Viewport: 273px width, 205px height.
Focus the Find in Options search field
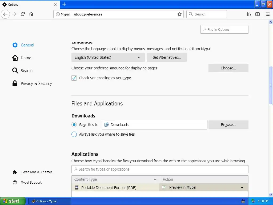click(224, 29)
